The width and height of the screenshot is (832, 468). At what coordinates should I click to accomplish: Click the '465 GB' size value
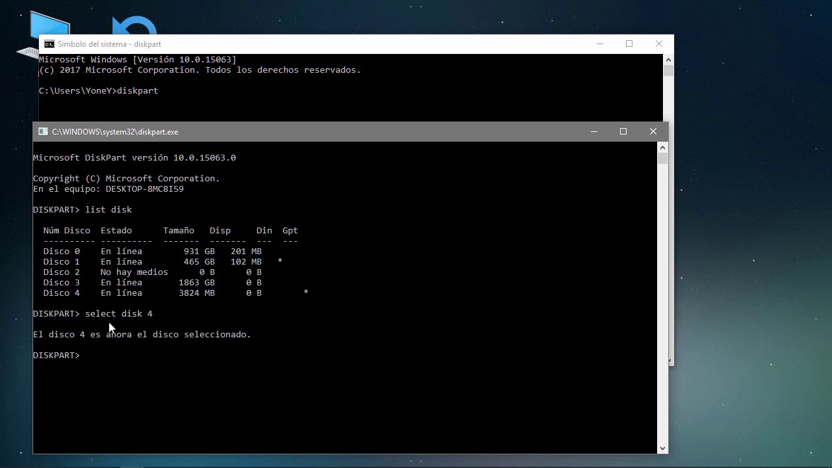pos(199,262)
